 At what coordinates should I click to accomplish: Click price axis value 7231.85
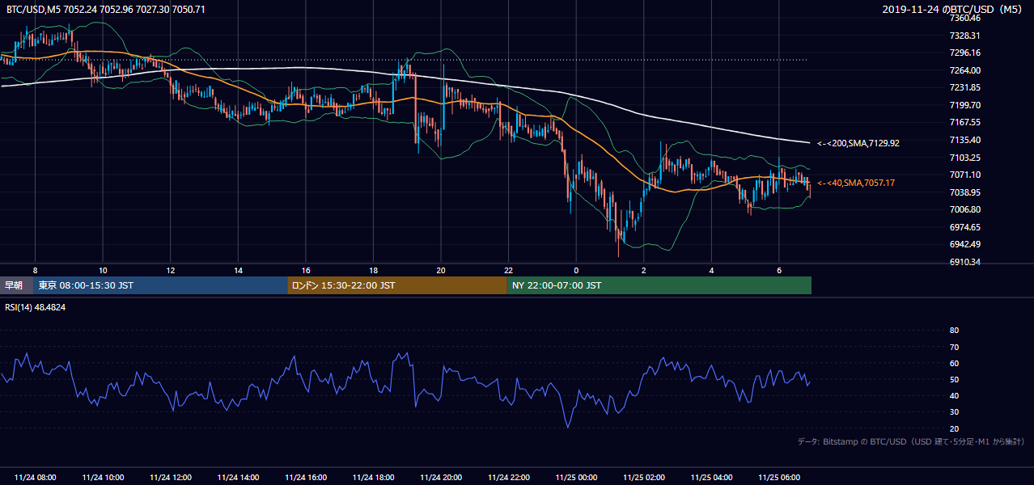coord(964,87)
